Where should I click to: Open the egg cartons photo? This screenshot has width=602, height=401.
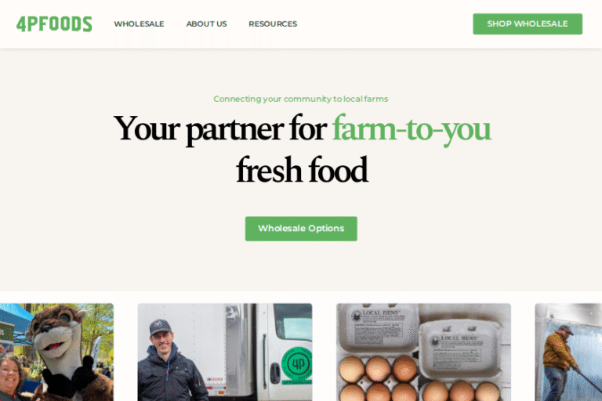[x=423, y=352]
